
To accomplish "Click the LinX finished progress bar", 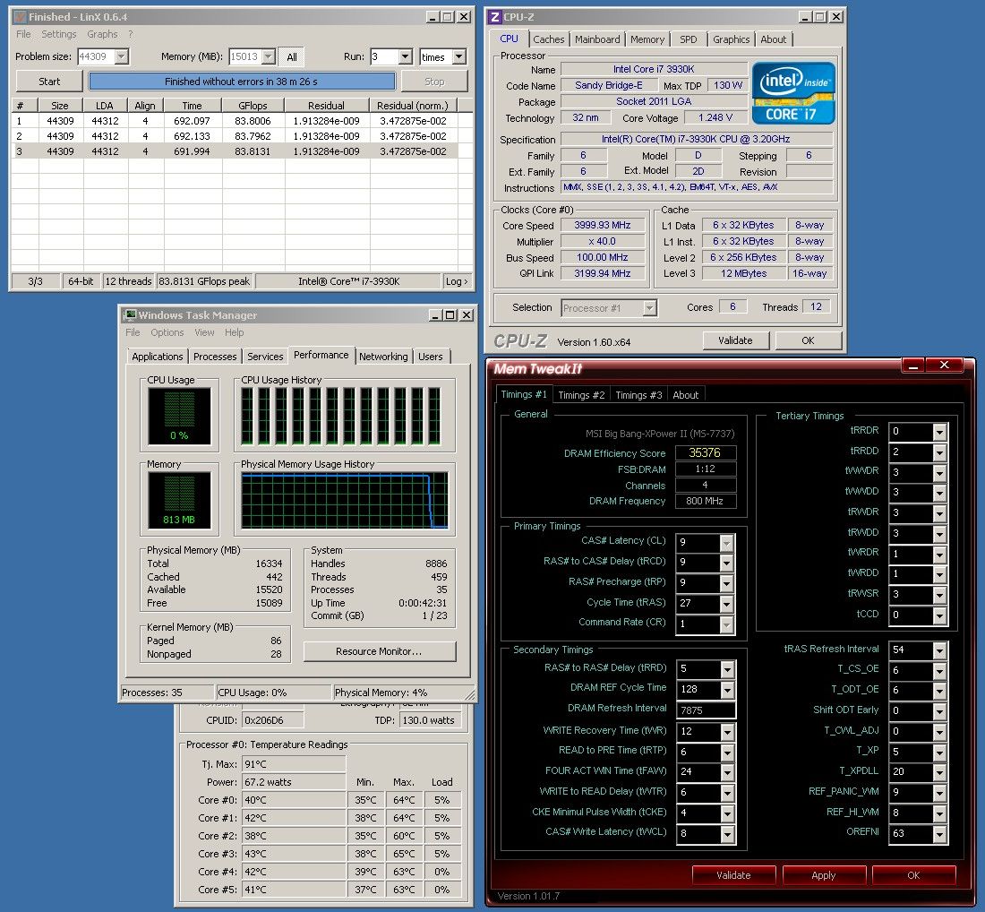I will coord(242,82).
